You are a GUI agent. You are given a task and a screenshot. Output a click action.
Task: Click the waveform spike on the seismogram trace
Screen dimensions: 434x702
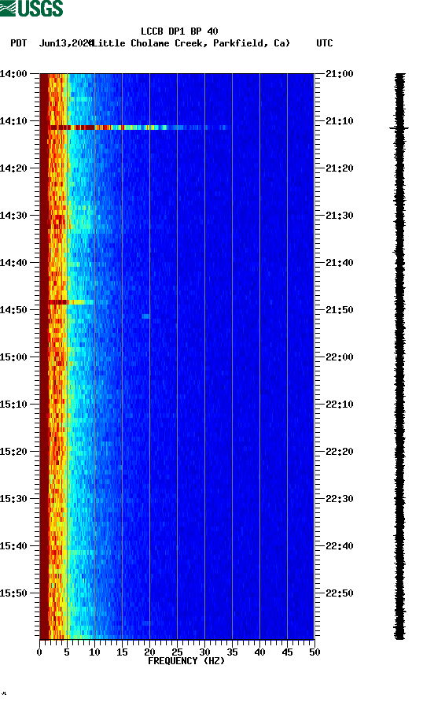click(x=399, y=128)
